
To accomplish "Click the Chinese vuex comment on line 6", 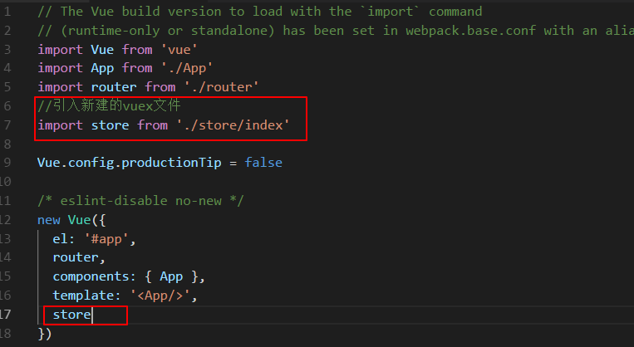I will pos(109,105).
